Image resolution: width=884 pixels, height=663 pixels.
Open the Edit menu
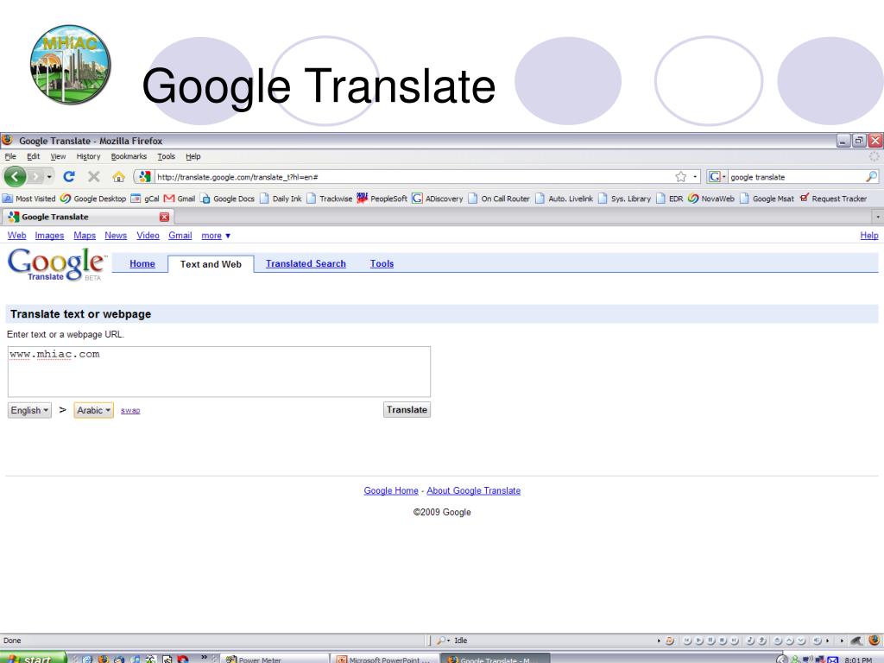click(34, 156)
